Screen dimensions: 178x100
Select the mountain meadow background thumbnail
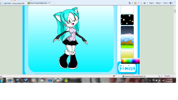127,43
